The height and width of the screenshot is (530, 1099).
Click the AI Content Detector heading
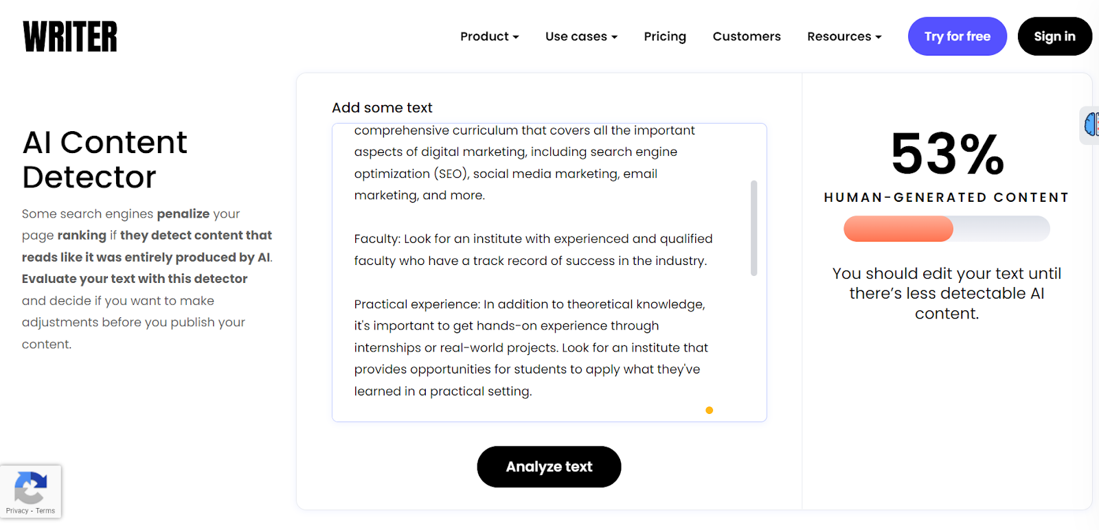tap(104, 159)
